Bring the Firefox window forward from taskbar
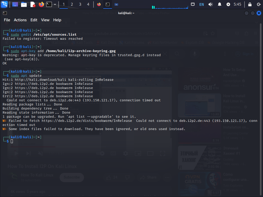The width and height of the screenshot is (263, 197). point(99,4)
